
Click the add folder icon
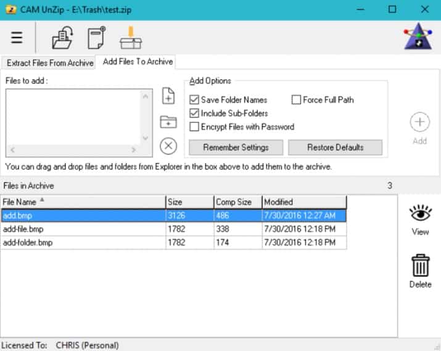(168, 122)
